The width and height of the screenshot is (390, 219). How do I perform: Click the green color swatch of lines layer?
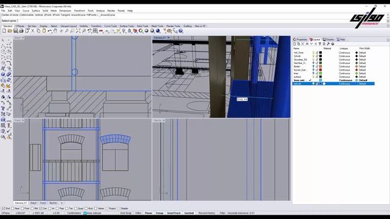[x=321, y=74]
